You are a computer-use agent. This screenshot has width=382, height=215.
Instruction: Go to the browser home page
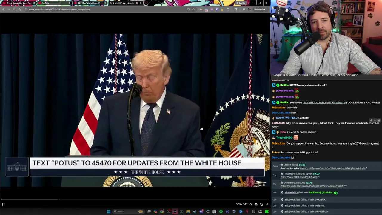[19, 9]
